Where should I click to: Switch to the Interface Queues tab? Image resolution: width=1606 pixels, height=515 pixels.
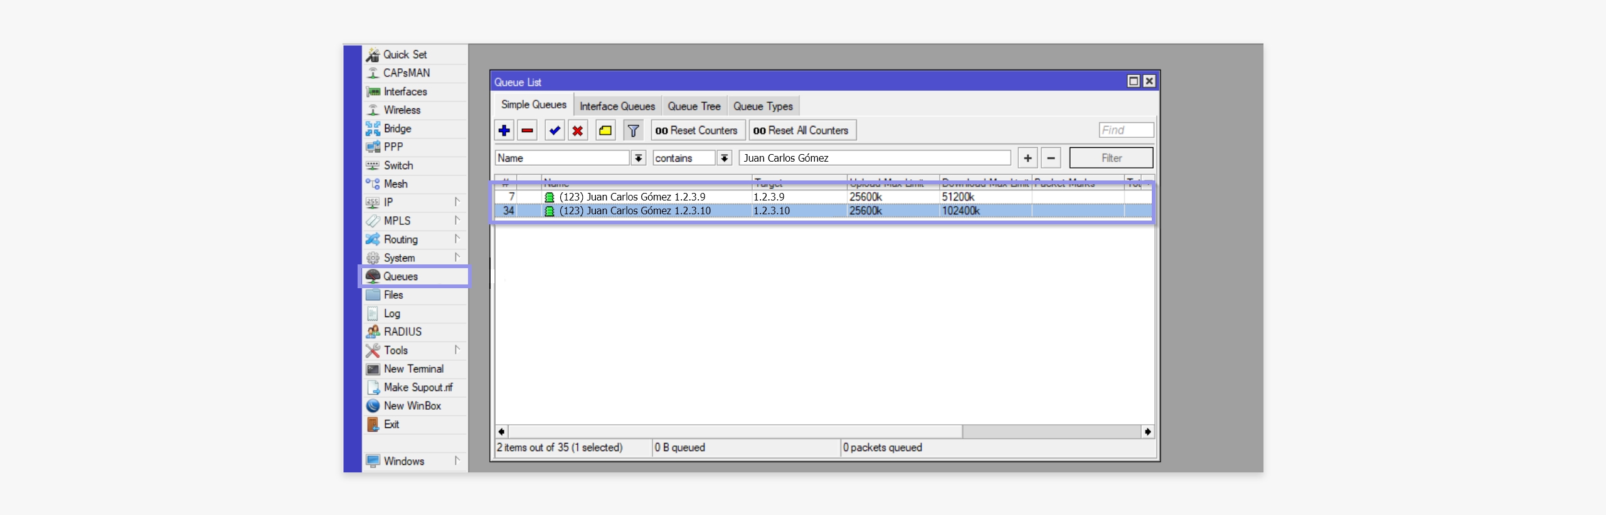[x=617, y=106]
